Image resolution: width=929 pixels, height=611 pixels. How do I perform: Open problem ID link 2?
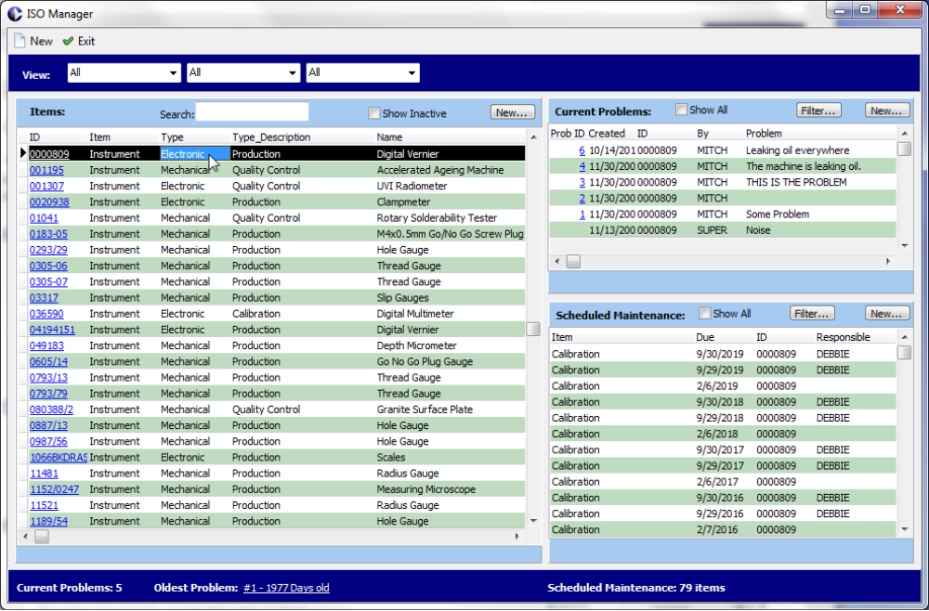coord(582,199)
